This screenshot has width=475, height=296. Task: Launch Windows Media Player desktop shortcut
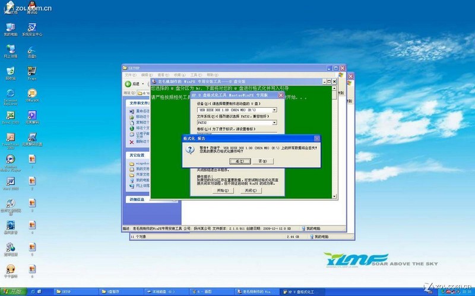click(x=10, y=163)
